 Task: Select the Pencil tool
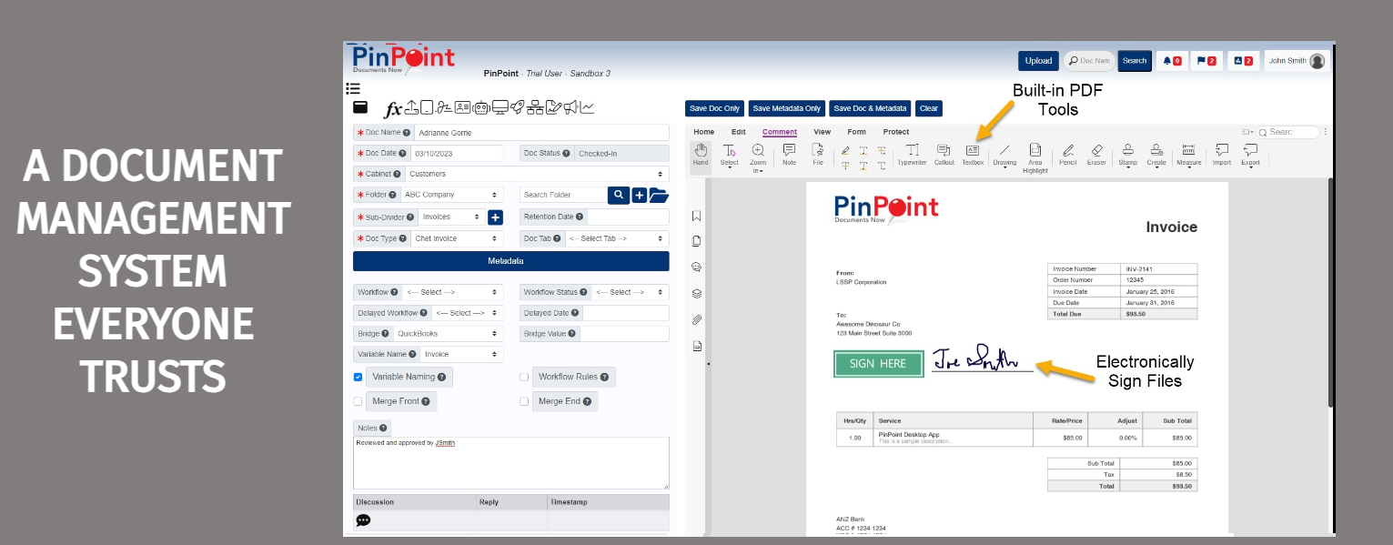pyautogui.click(x=1067, y=154)
